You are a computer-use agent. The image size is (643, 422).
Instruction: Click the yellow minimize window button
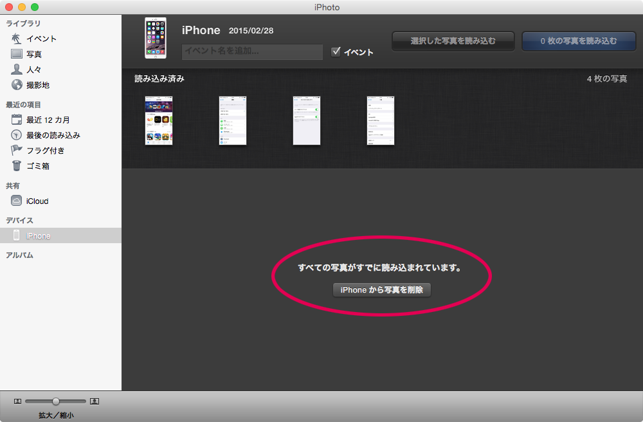tap(22, 7)
